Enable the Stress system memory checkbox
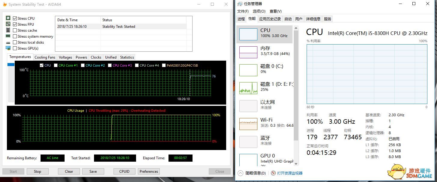The height and width of the screenshot is (182, 437). (15, 36)
